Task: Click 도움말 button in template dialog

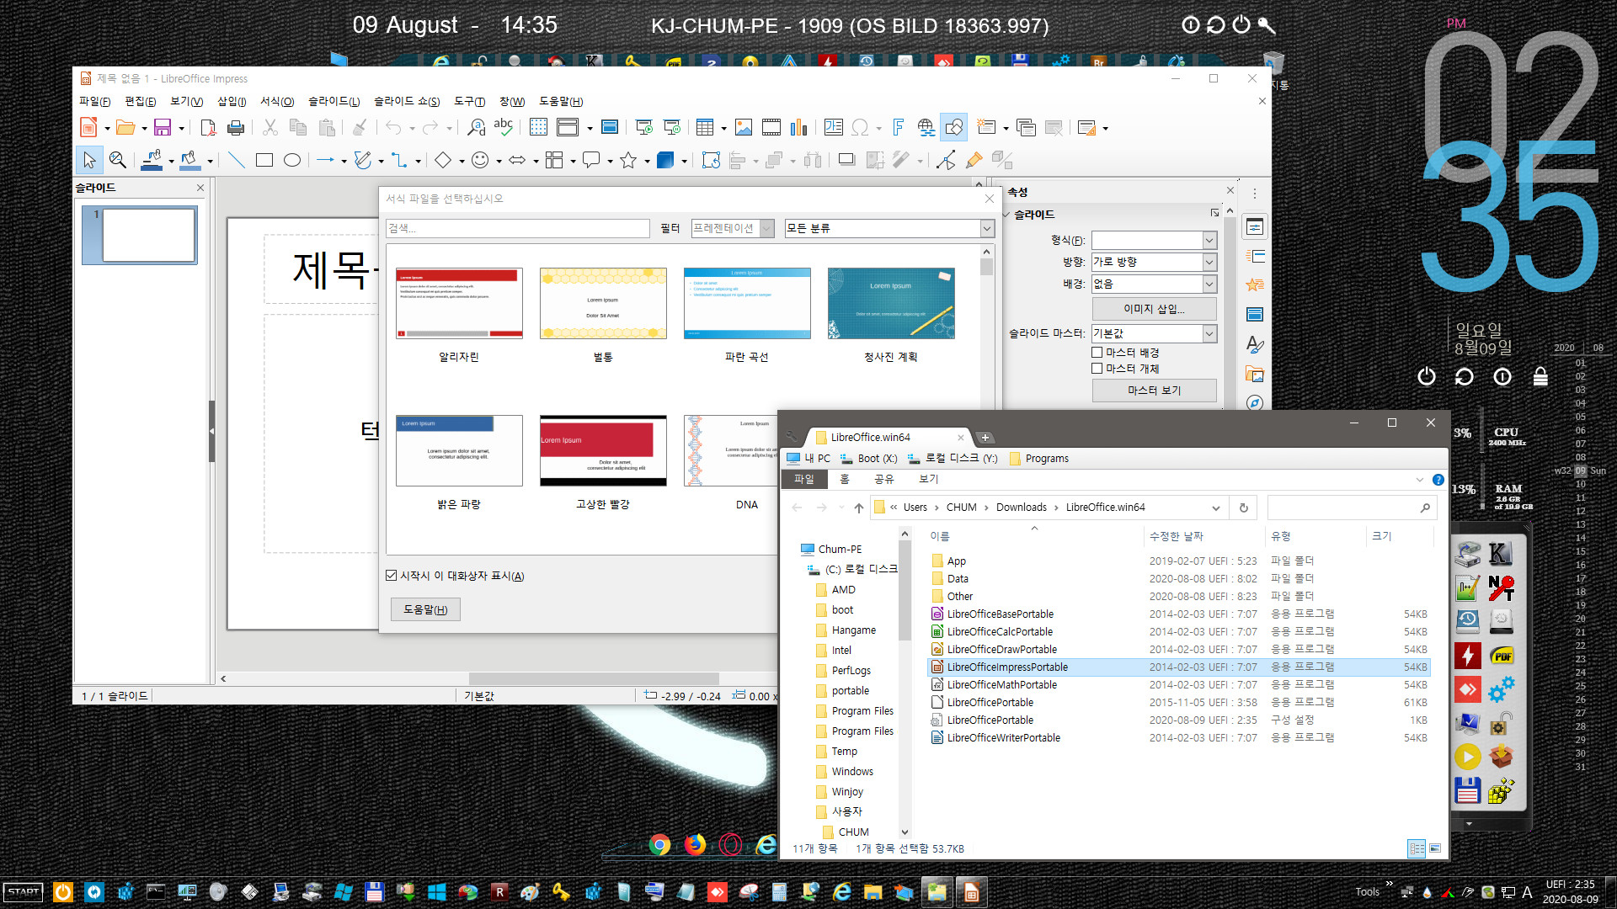Action: [425, 609]
